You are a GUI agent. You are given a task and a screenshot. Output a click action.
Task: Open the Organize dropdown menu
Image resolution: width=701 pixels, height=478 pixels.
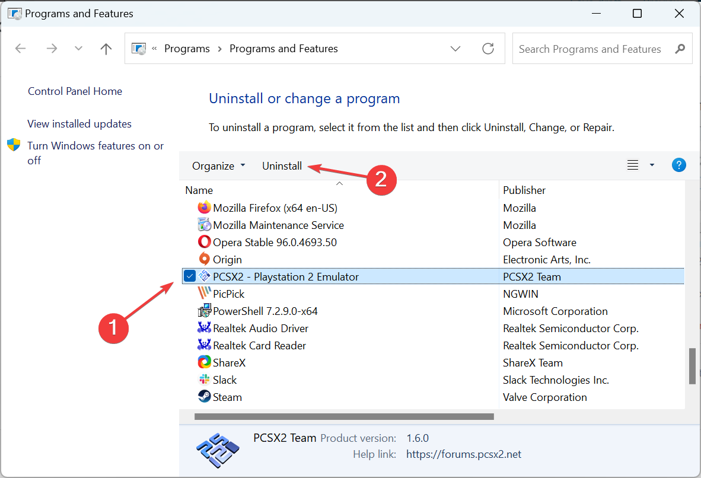pos(219,166)
